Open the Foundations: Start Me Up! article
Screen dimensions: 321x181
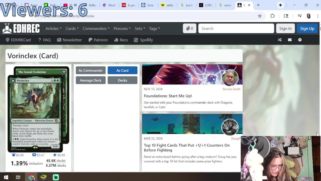(168, 96)
